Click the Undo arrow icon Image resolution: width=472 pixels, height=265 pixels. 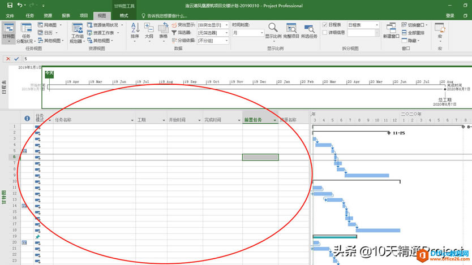[x=20, y=5]
